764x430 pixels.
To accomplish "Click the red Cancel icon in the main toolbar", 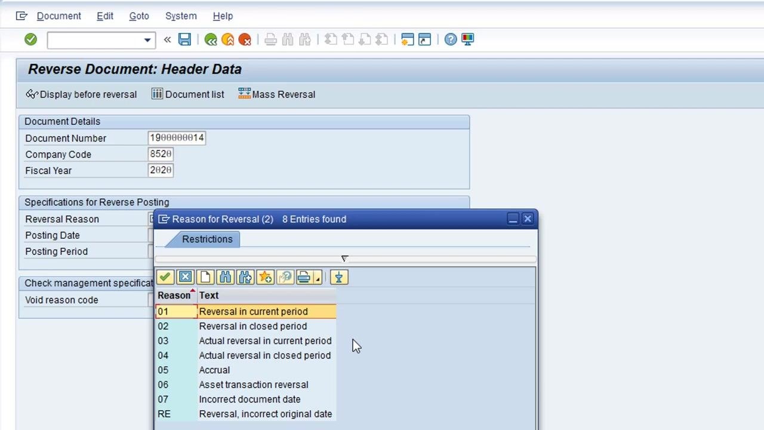I will pyautogui.click(x=245, y=39).
